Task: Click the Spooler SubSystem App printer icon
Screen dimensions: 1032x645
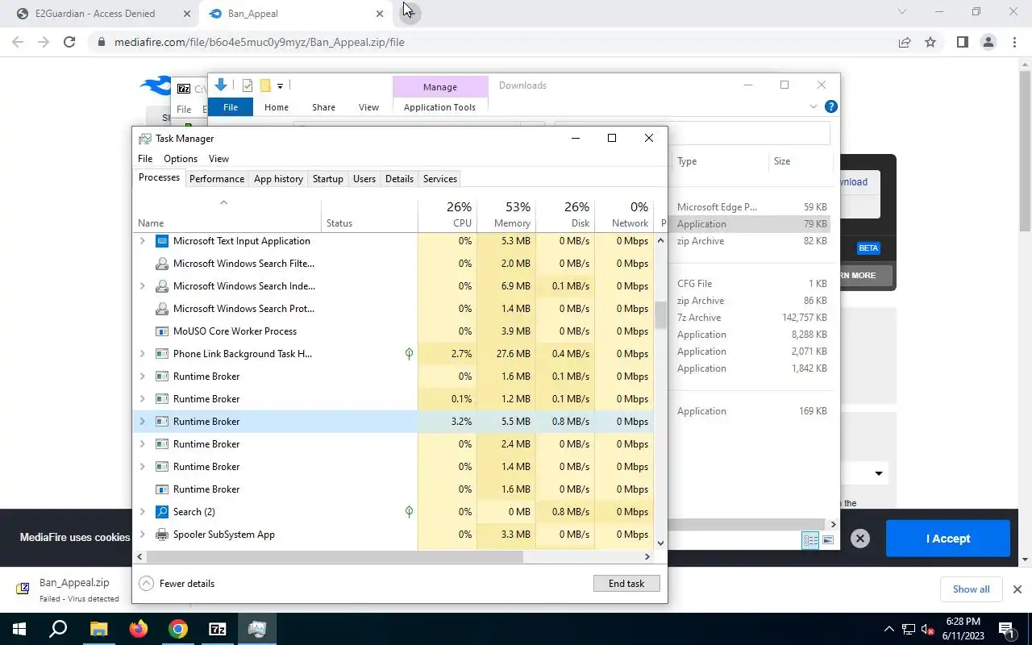Action: (161, 535)
